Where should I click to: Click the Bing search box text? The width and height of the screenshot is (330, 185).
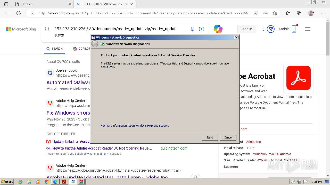pos(115,32)
